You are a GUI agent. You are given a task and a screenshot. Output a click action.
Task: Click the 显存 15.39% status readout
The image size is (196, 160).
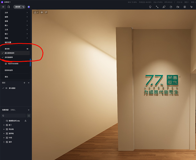coord(132,2)
